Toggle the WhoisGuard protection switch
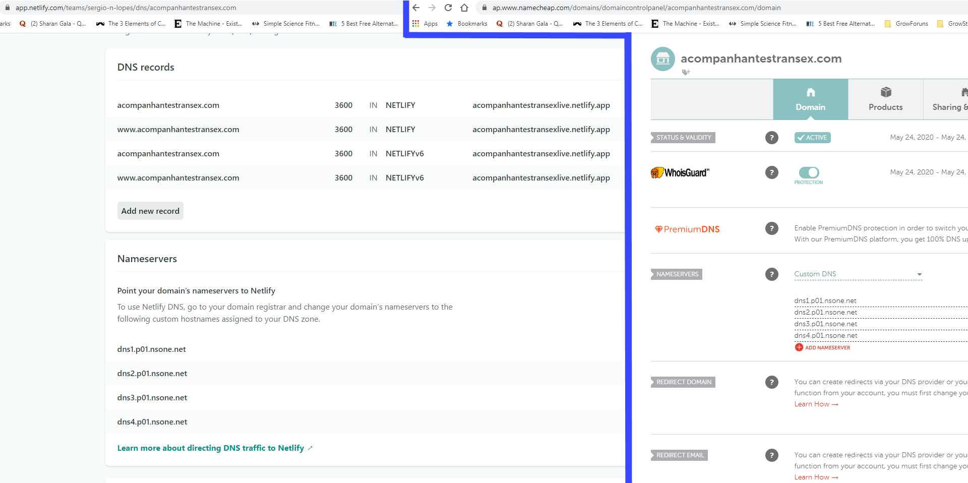 (x=809, y=172)
